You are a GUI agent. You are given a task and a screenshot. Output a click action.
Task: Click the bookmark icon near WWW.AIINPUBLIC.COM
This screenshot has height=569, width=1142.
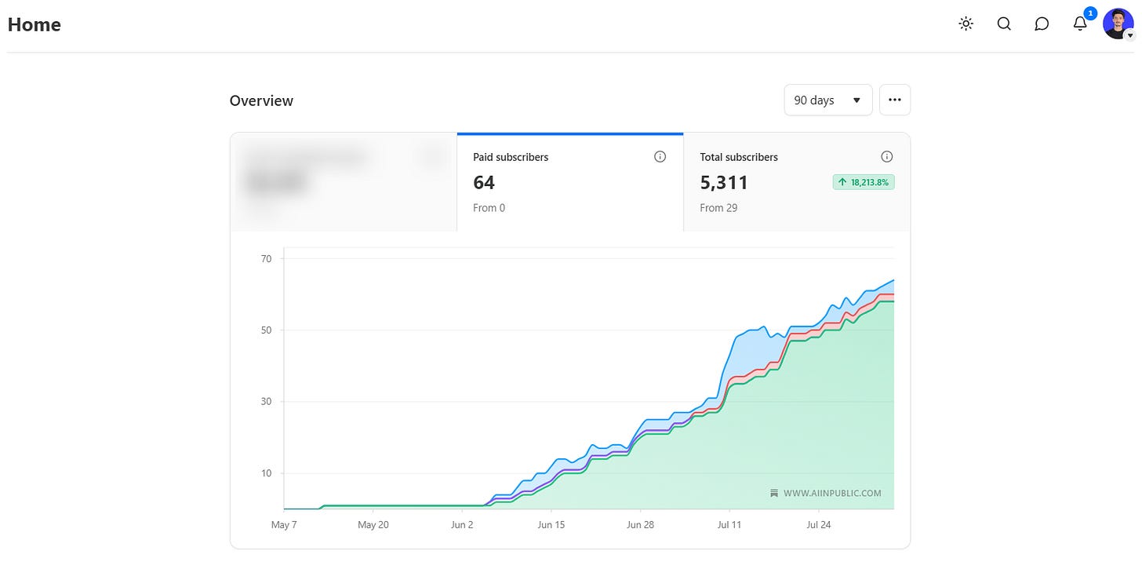pyautogui.click(x=774, y=494)
